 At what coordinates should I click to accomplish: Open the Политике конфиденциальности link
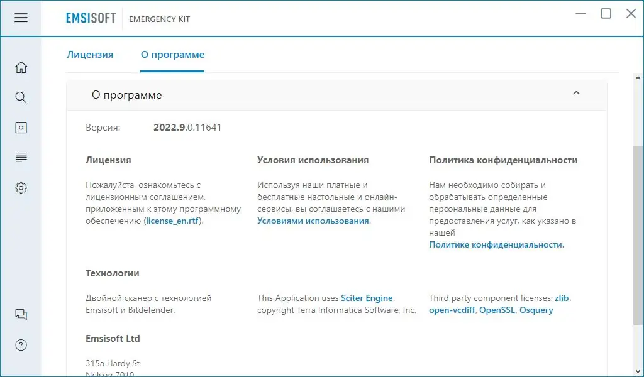click(x=496, y=245)
